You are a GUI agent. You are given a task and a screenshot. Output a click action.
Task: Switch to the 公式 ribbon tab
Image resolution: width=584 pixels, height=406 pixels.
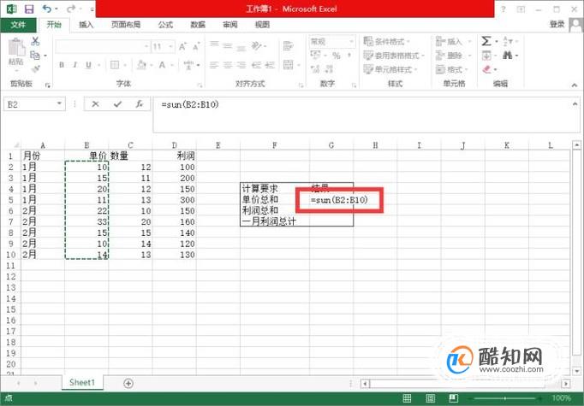[165, 25]
